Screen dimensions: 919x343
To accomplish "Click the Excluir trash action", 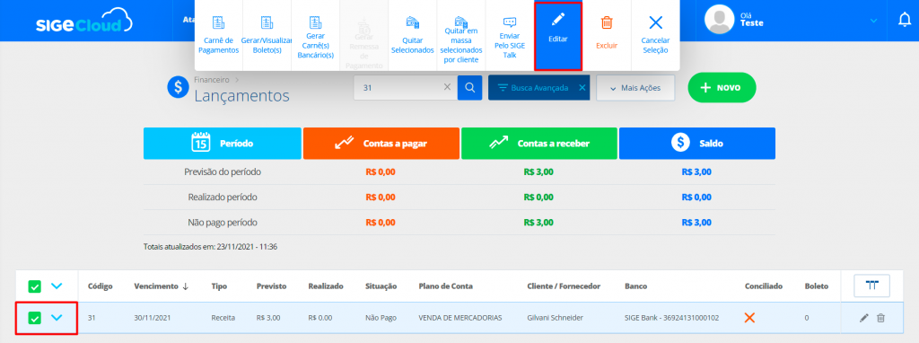I will click(x=607, y=35).
